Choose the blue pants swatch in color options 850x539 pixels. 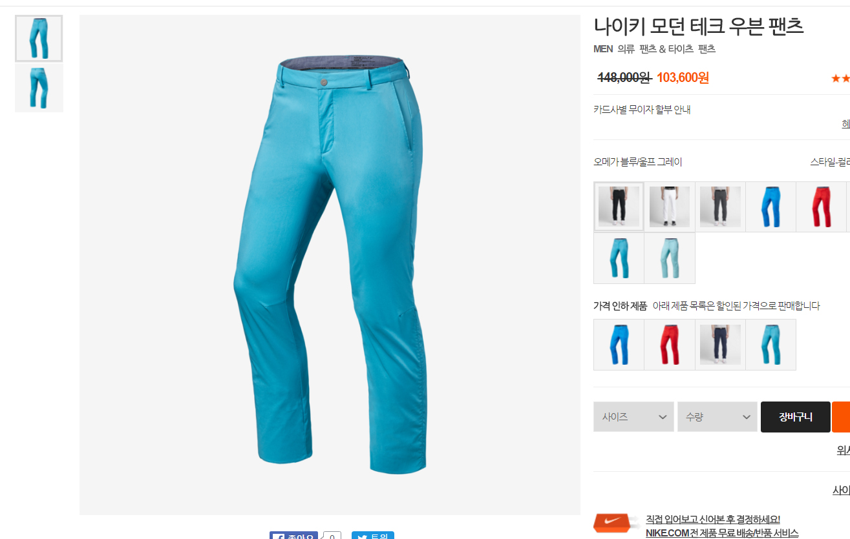tap(770, 207)
